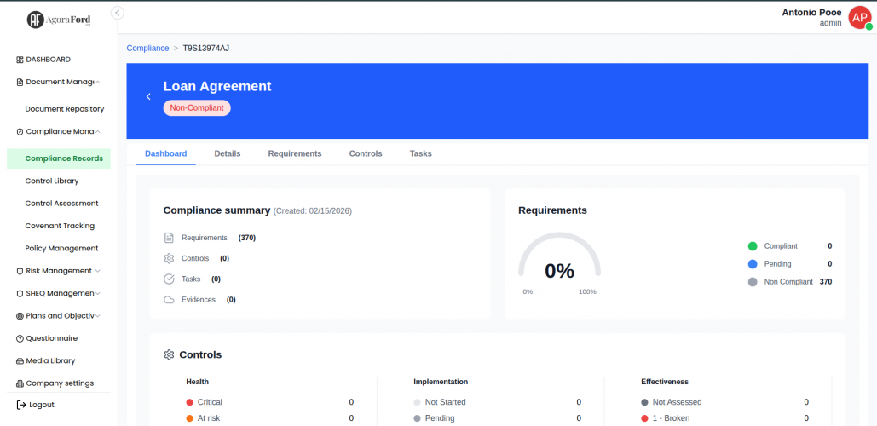Screen dimensions: 877x426
Task: Click the T9S13974AJ breadcrumb text
Action: click(206, 48)
